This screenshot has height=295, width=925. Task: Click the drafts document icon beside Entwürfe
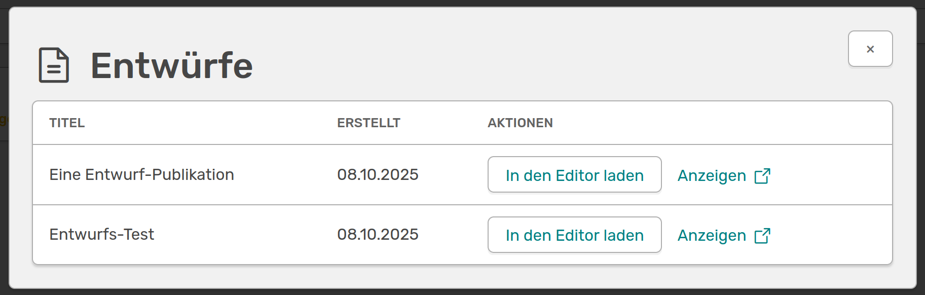54,65
